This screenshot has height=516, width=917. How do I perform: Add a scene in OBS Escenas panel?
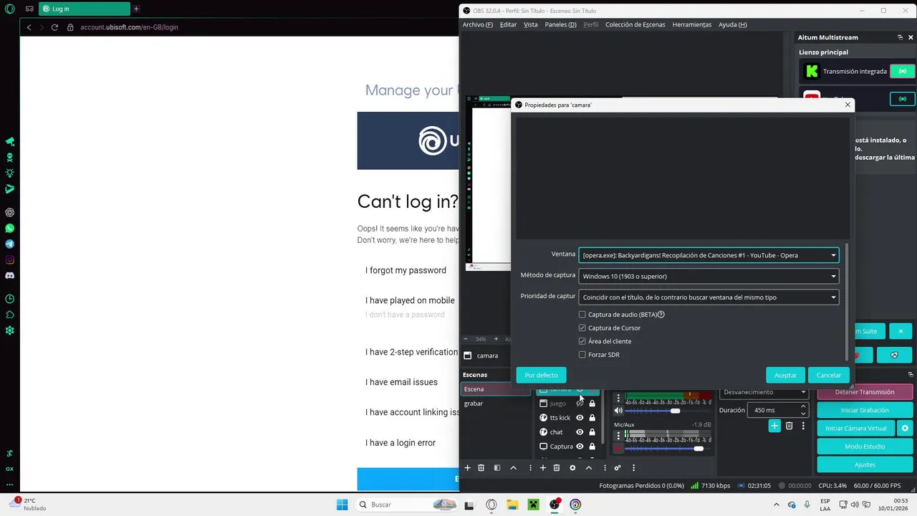[467, 468]
